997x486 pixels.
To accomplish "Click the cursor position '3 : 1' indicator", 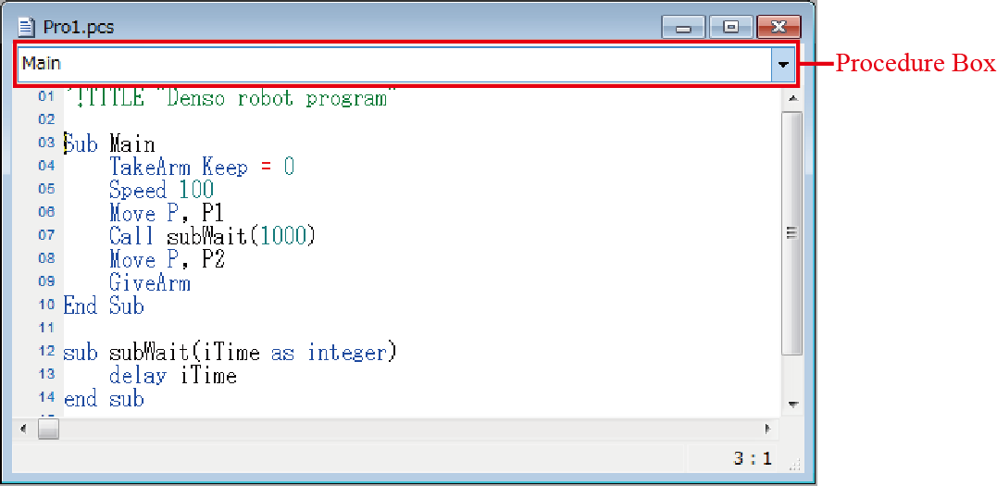I will 754,458.
